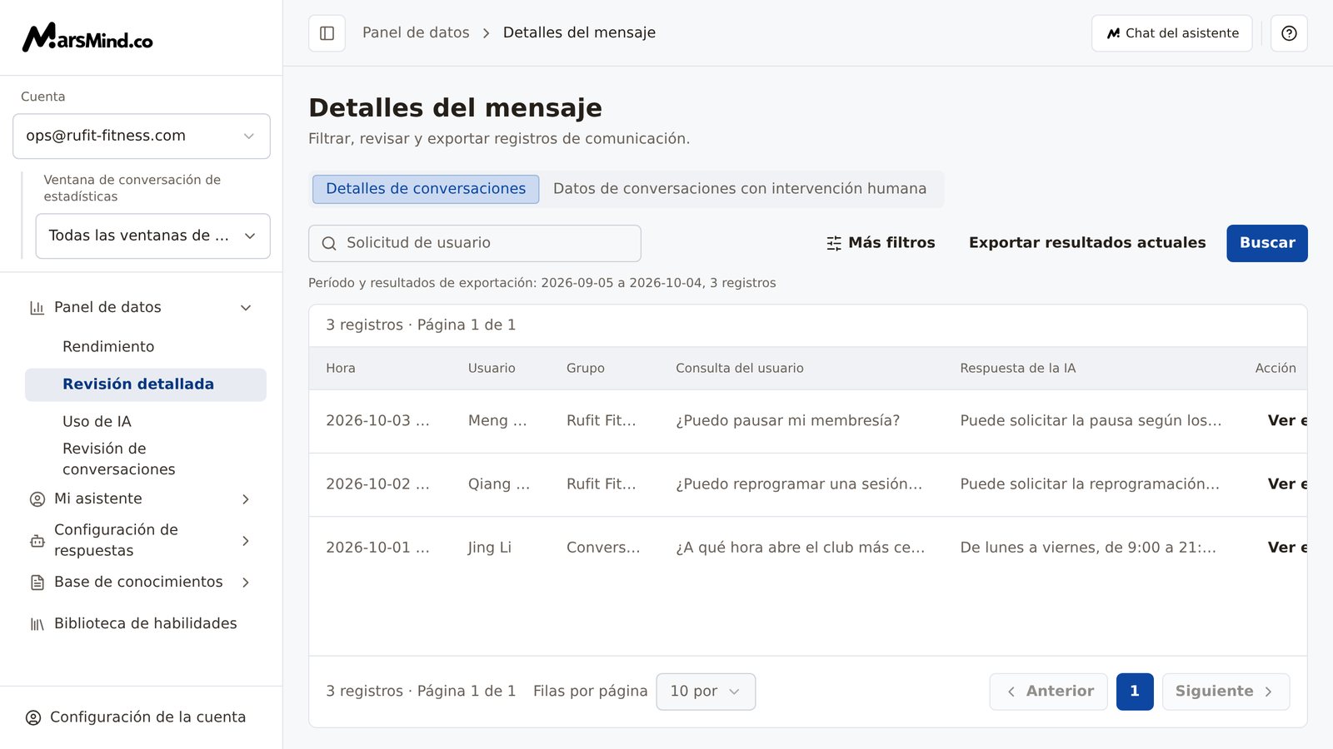The image size is (1333, 749).
Task: Select Revisión detallada in the sidebar
Action: 146,384
